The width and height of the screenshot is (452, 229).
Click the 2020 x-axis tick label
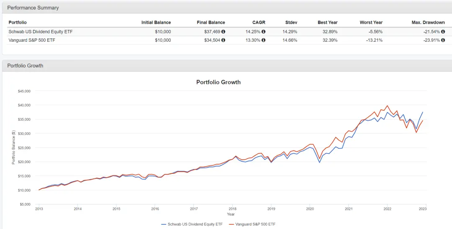click(310, 209)
